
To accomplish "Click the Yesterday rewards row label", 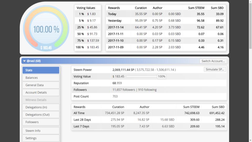I will [x=115, y=21].
